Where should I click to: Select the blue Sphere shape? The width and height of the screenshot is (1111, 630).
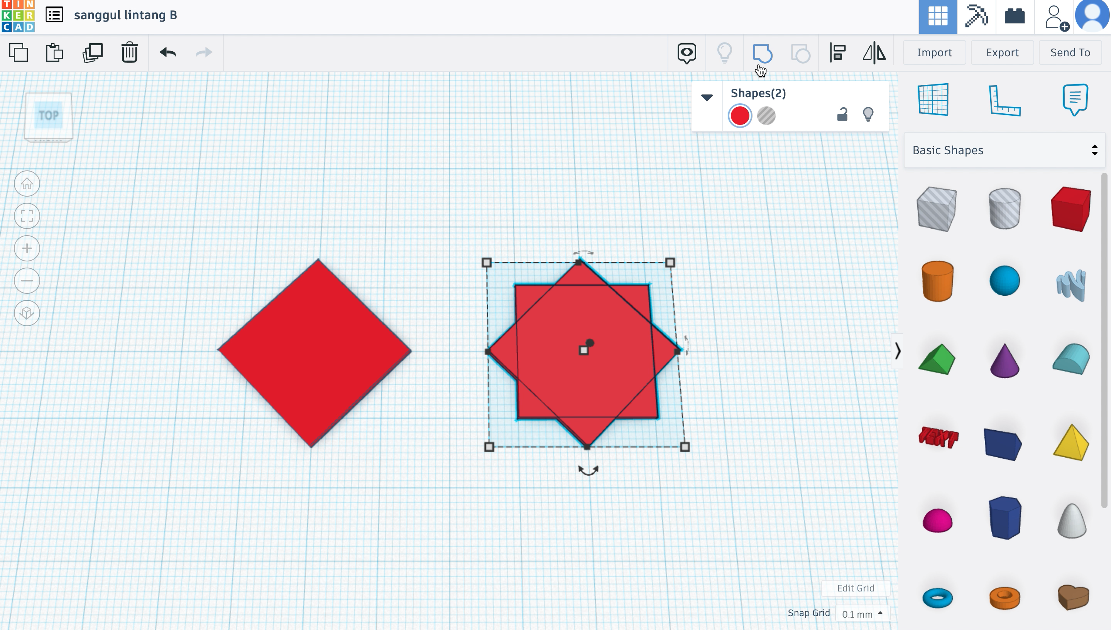point(1004,281)
